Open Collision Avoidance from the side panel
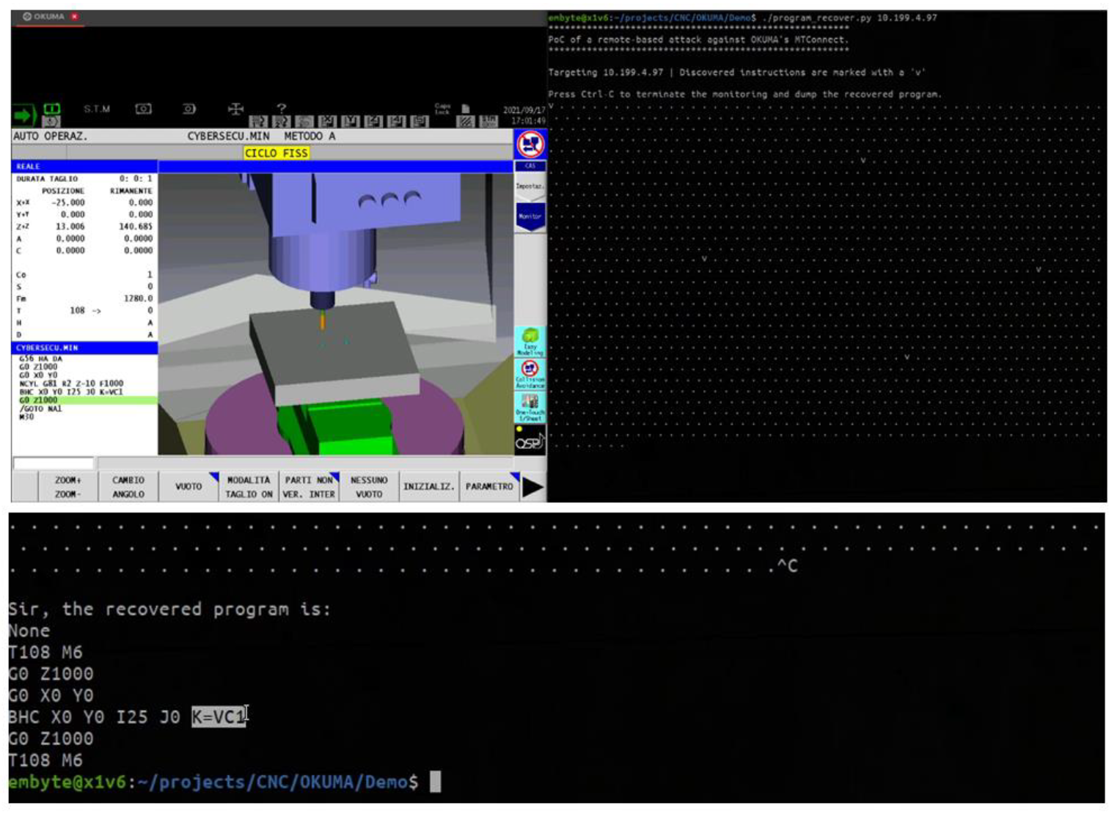 (x=530, y=374)
